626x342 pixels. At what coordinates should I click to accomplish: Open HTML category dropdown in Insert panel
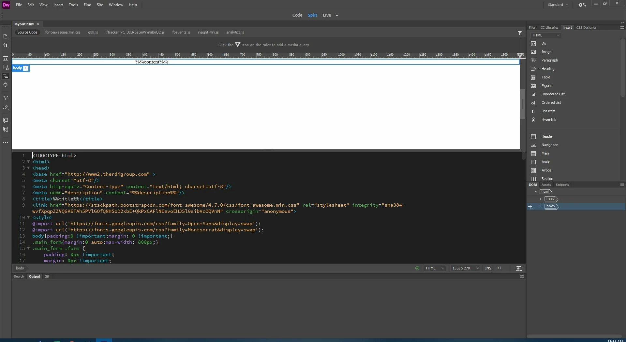tap(545, 35)
